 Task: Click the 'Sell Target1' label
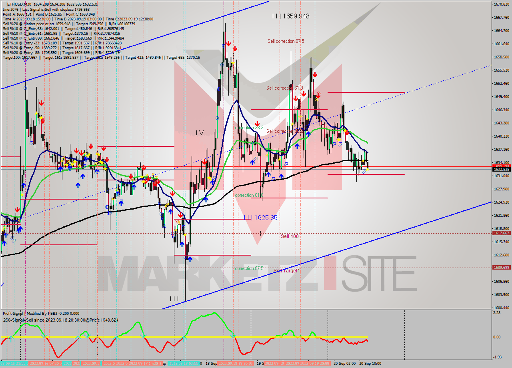[x=286, y=271]
